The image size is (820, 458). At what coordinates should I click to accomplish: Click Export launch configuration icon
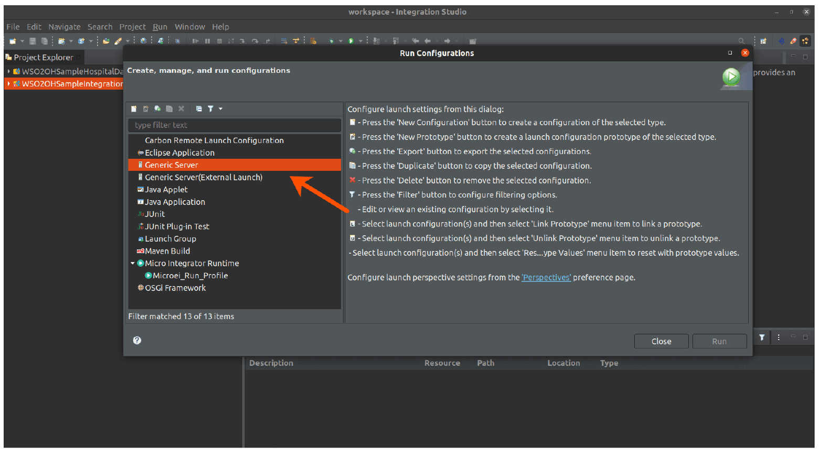157,108
